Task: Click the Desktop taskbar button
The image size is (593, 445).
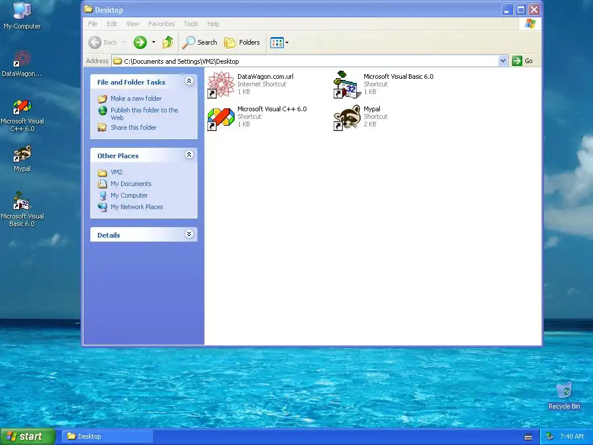Action: coord(107,436)
